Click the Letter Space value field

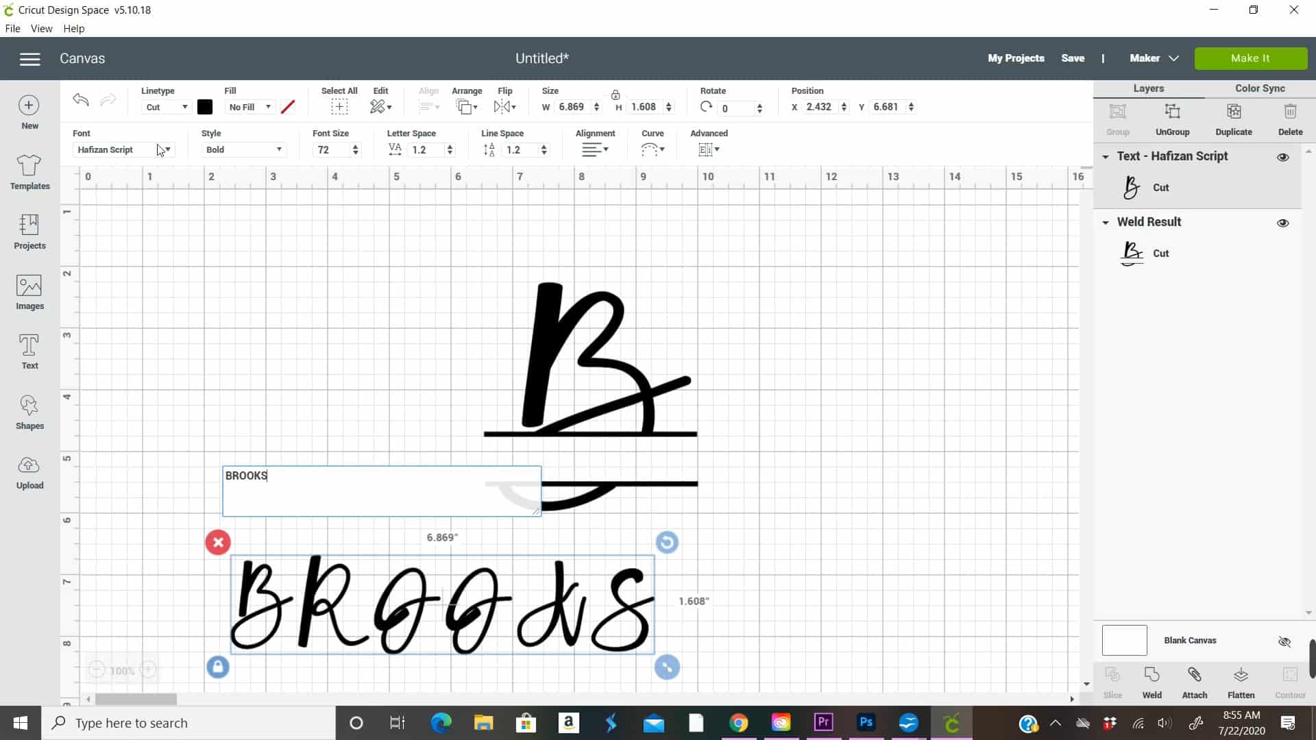click(426, 149)
